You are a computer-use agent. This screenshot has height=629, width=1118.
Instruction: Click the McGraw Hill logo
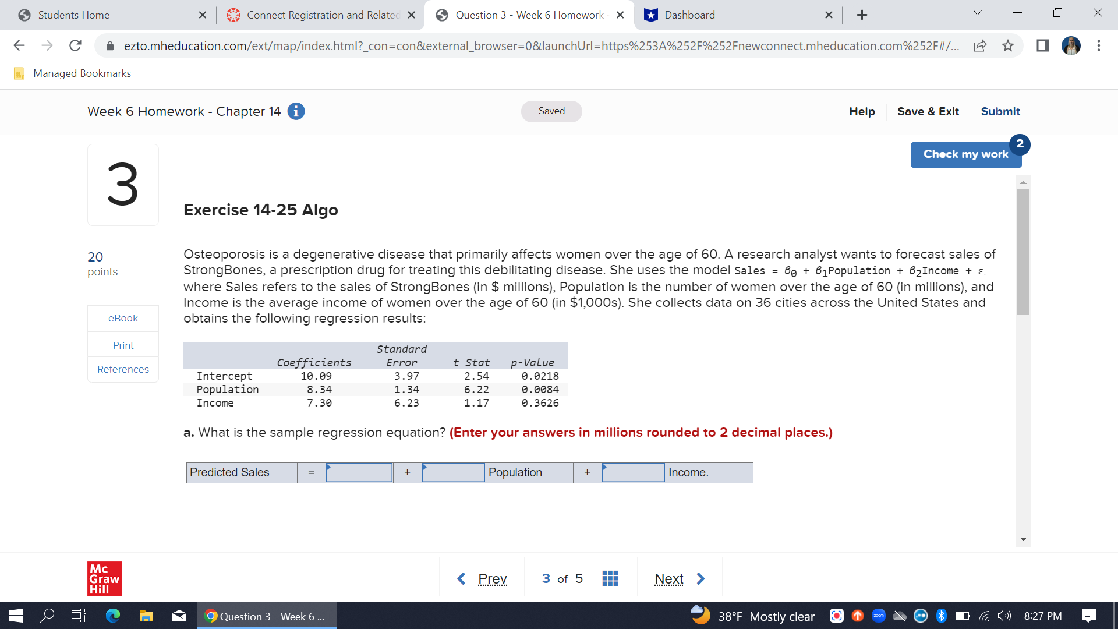tap(105, 578)
